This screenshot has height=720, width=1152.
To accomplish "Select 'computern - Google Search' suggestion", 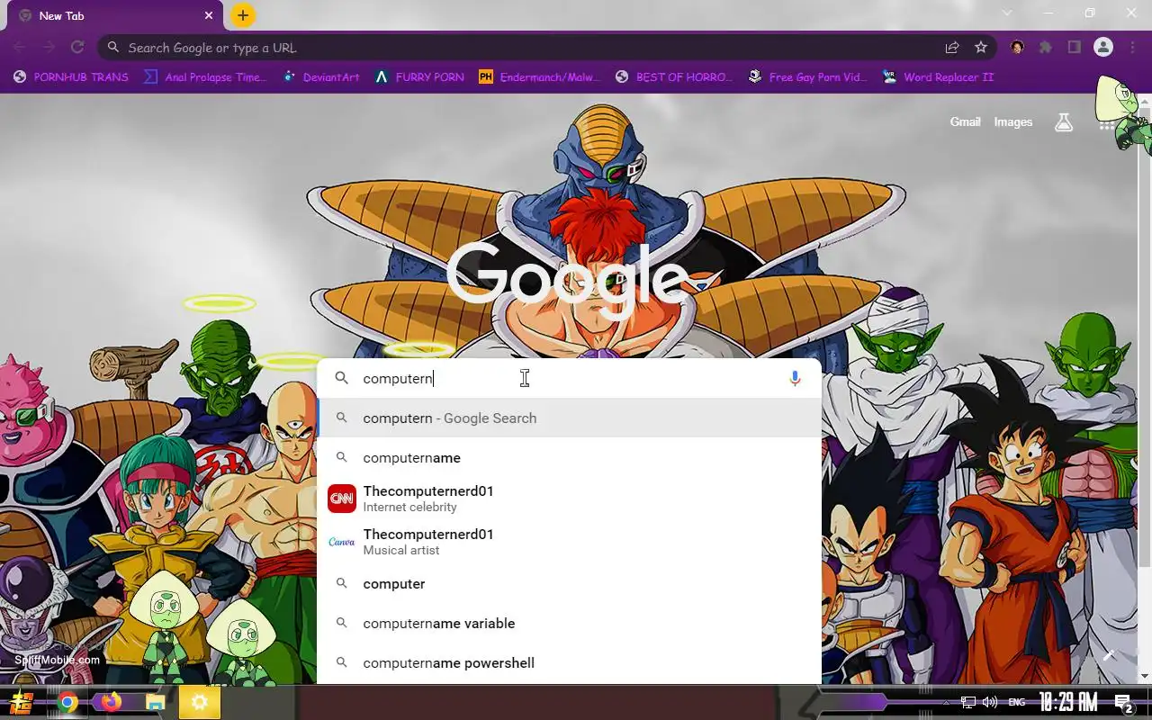I will [x=570, y=418].
